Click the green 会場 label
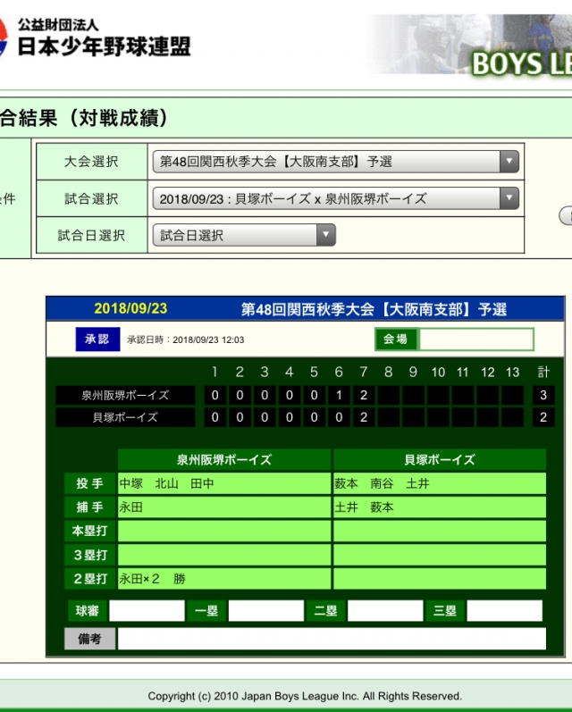Viewport: 572px width, 712px height. (395, 339)
